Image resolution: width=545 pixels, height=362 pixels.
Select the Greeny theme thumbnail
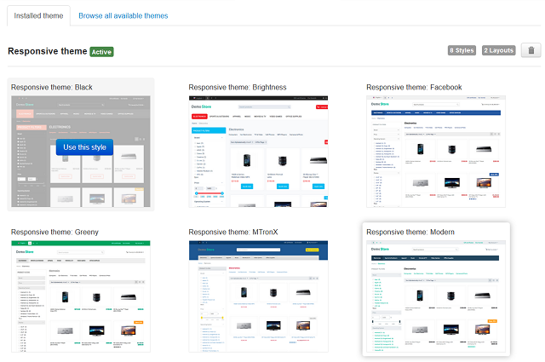81,296
